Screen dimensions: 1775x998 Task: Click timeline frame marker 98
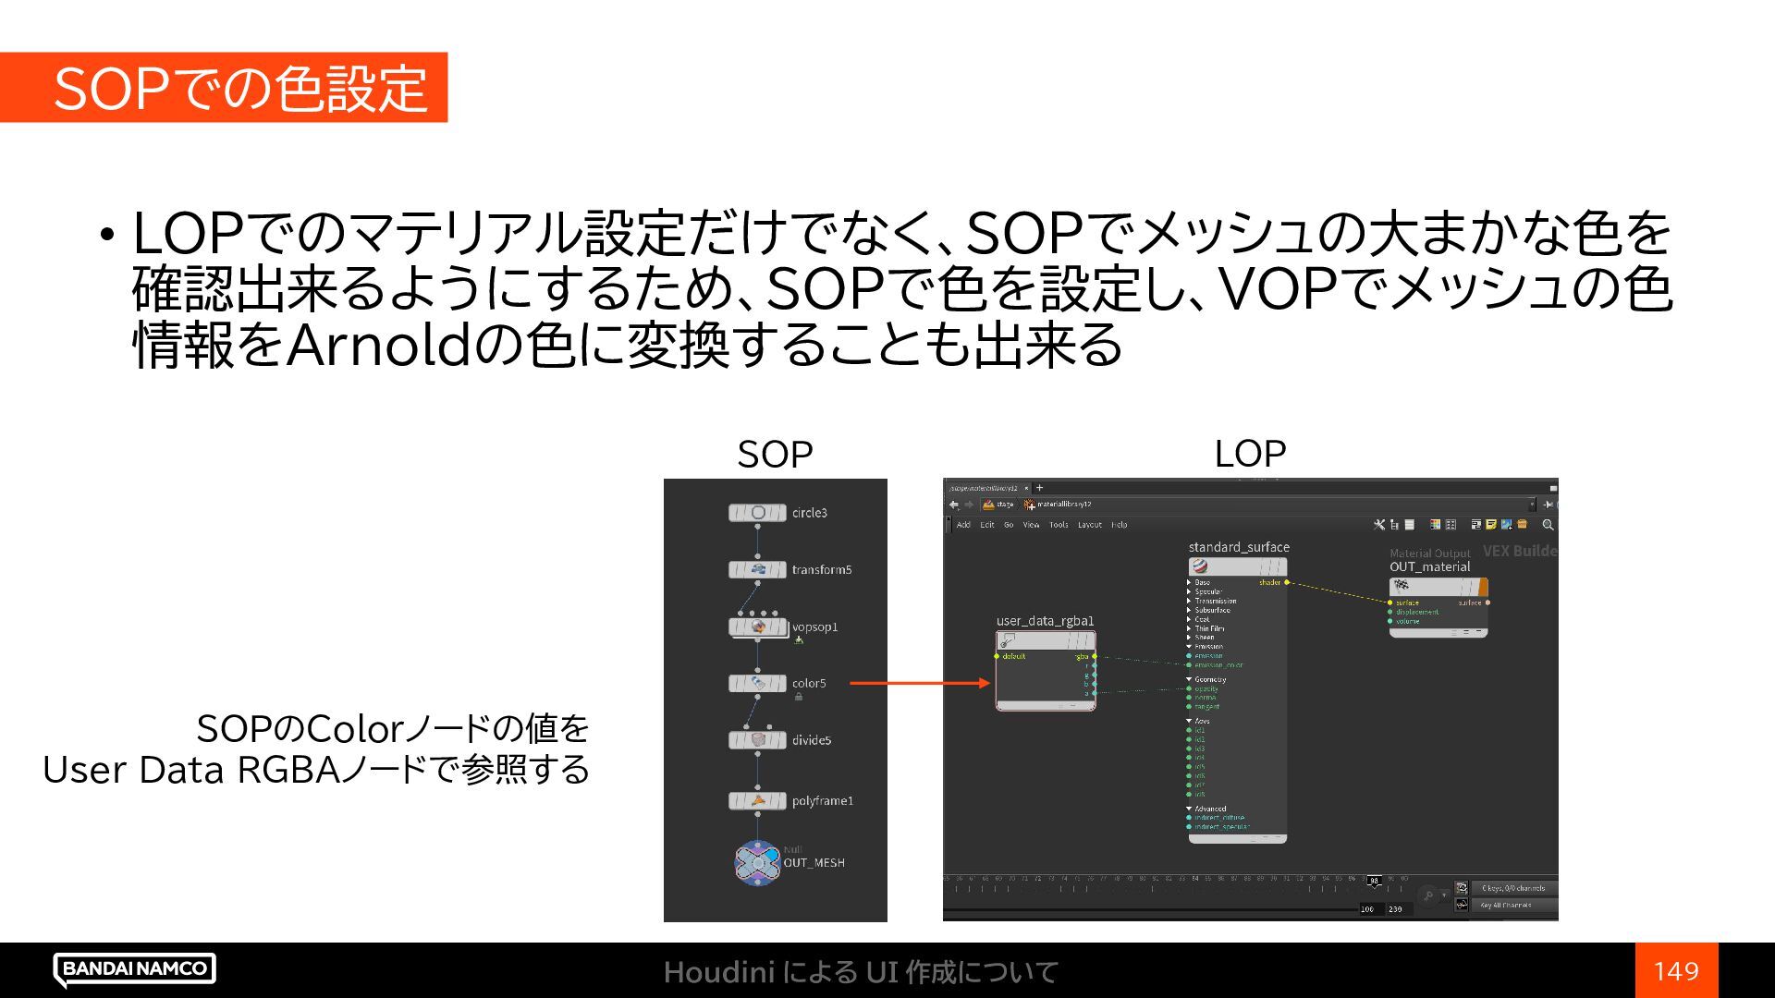(x=1374, y=881)
